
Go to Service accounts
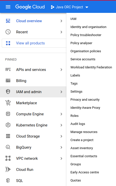pyautogui.click(x=83, y=59)
